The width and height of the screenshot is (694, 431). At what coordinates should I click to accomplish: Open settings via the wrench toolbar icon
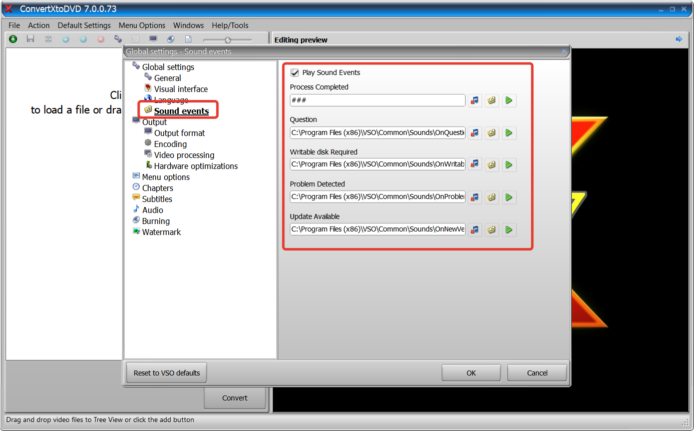click(x=118, y=39)
